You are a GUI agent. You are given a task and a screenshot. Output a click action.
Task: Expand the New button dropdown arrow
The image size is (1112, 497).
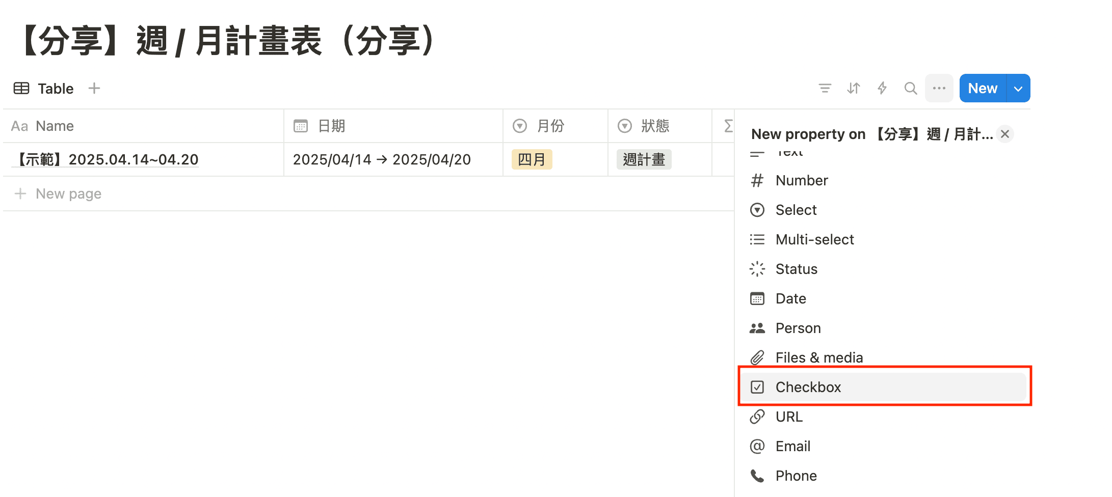pos(1018,89)
